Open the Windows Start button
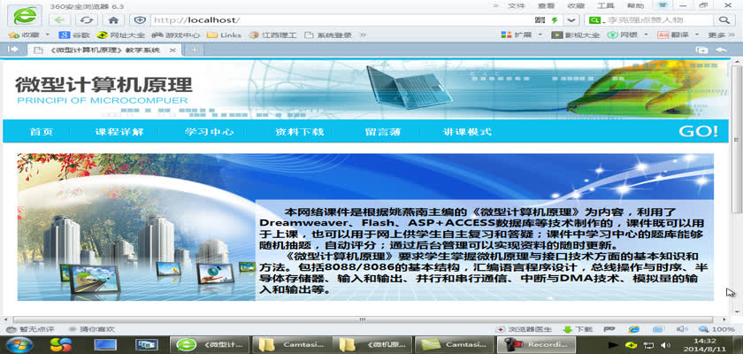The image size is (743, 354). coord(19,344)
